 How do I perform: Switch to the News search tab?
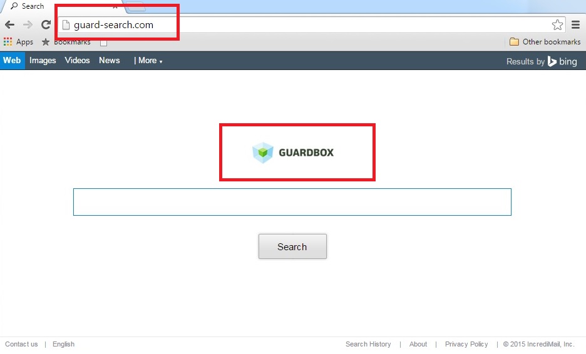pyautogui.click(x=109, y=61)
